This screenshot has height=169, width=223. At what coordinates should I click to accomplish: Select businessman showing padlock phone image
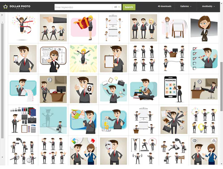pyautogui.click(x=83, y=89)
